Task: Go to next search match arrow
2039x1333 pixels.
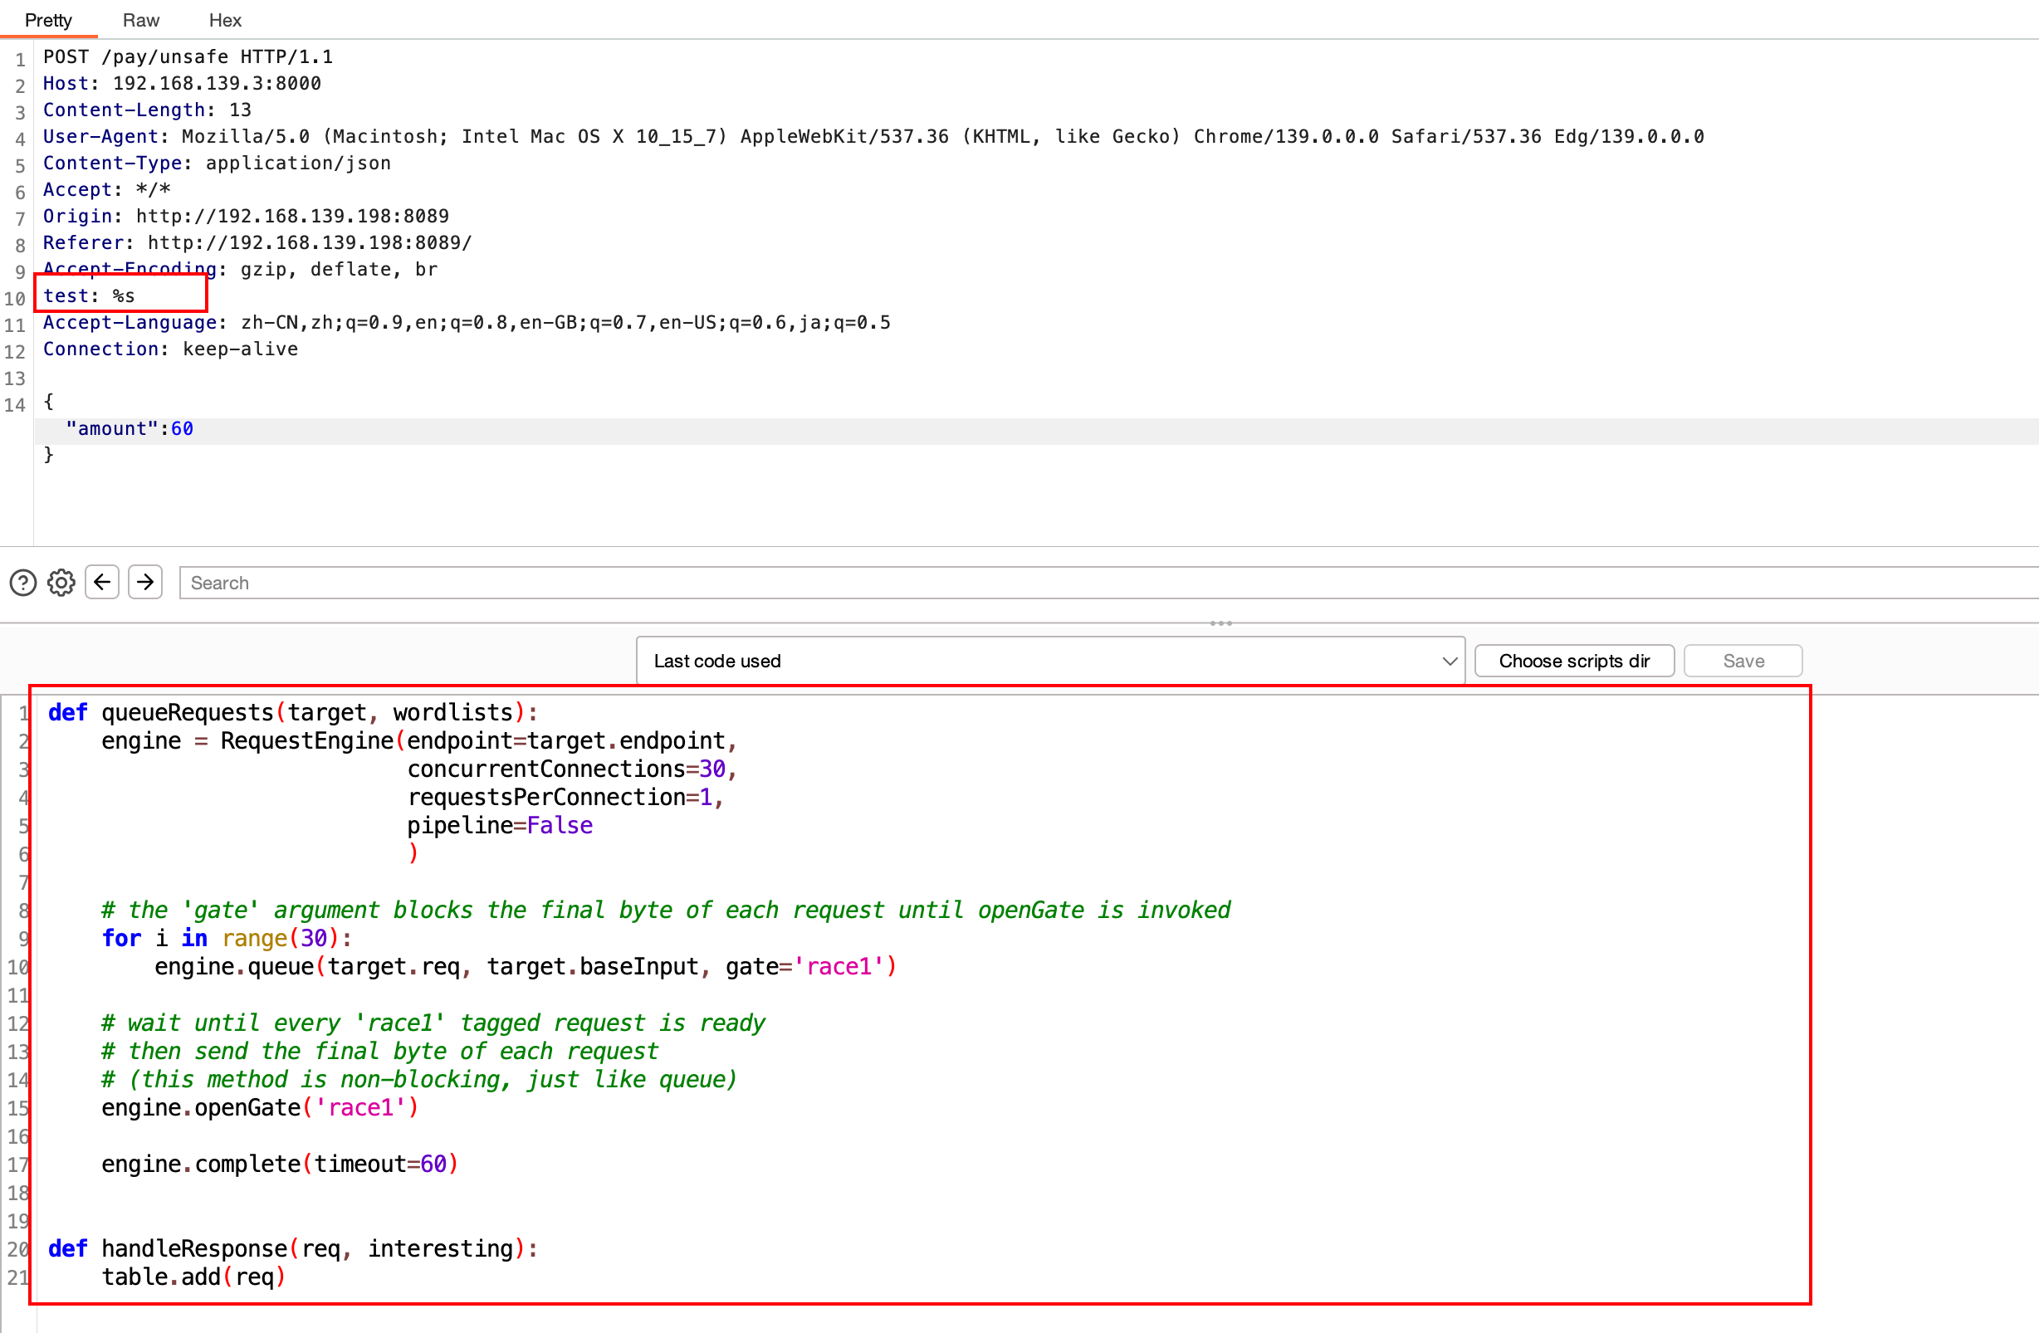Action: 145,583
